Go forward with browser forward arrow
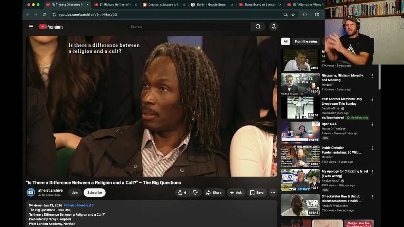Viewport: 404px width, 227px height. click(36, 15)
